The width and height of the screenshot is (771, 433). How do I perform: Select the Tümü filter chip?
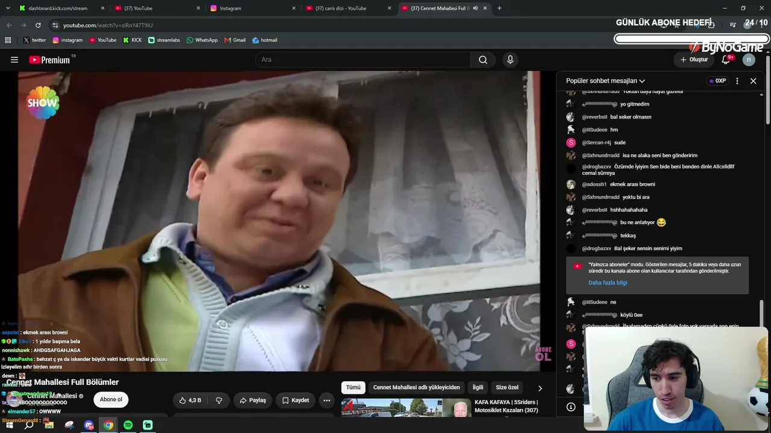[353, 387]
